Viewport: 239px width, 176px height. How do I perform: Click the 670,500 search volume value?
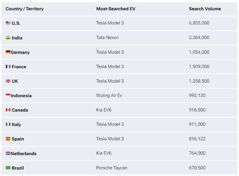(197, 168)
